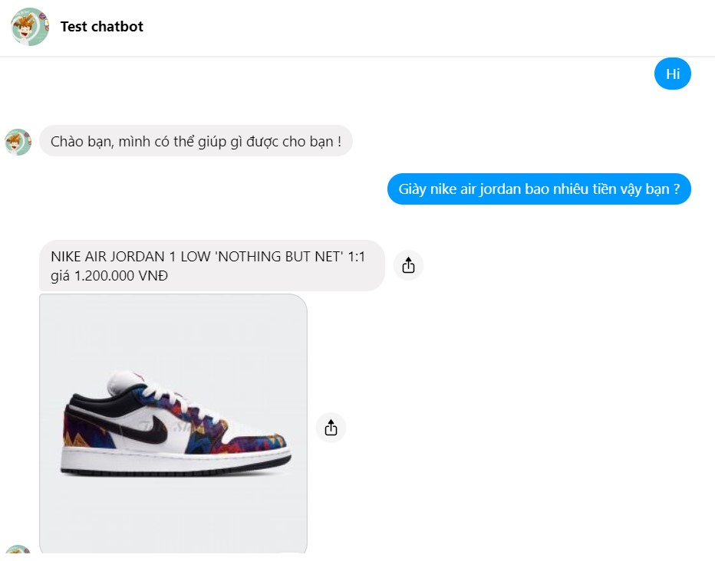The height and width of the screenshot is (561, 715).
Task: Select the blue 'Hi' message bubble
Action: [672, 74]
